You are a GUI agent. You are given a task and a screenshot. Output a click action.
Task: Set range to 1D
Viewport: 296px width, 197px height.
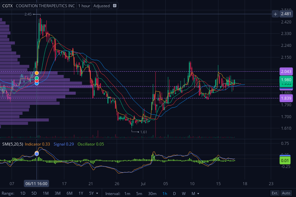click(23, 193)
